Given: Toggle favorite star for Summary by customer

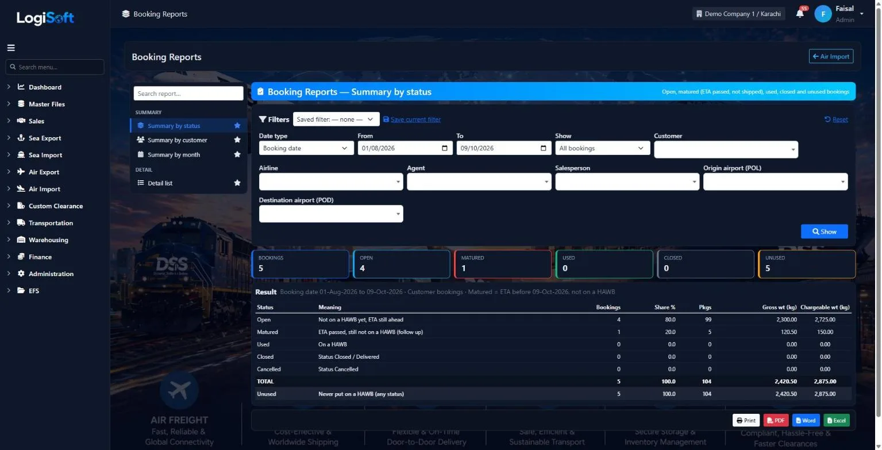Looking at the screenshot, I should coord(237,140).
